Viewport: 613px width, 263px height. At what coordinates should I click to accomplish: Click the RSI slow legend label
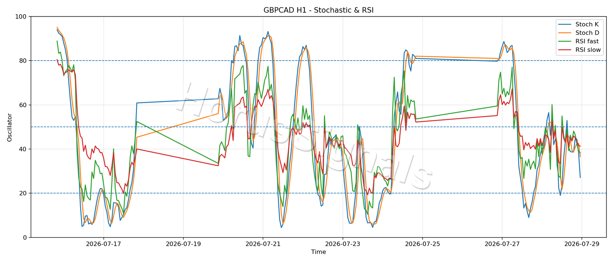(588, 50)
